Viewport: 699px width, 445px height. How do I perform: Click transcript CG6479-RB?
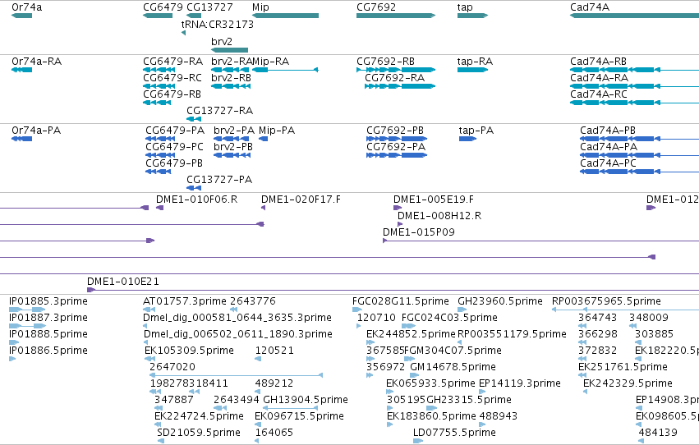pyautogui.click(x=157, y=103)
